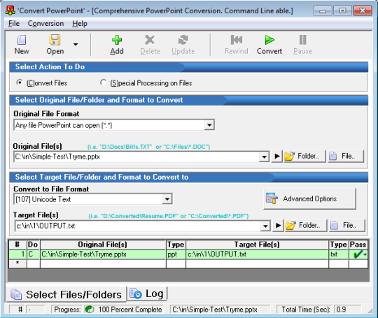
Task: Browse target Folder.. button
Action: [306, 226]
